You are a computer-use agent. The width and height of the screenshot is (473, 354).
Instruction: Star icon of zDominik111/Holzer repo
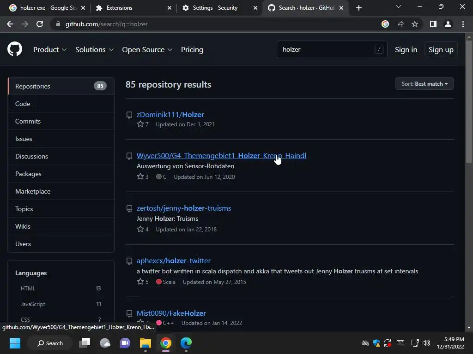pos(140,124)
